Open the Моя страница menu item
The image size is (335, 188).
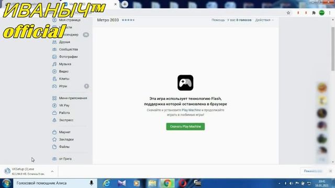70,20
